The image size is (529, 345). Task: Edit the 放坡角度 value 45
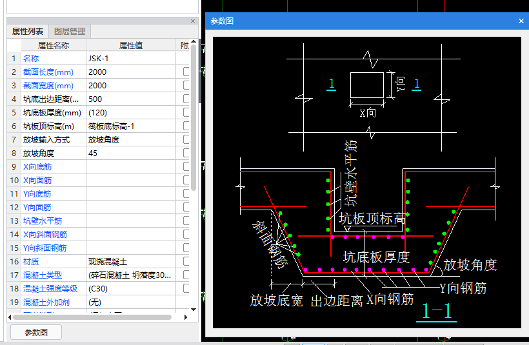pyautogui.click(x=131, y=153)
